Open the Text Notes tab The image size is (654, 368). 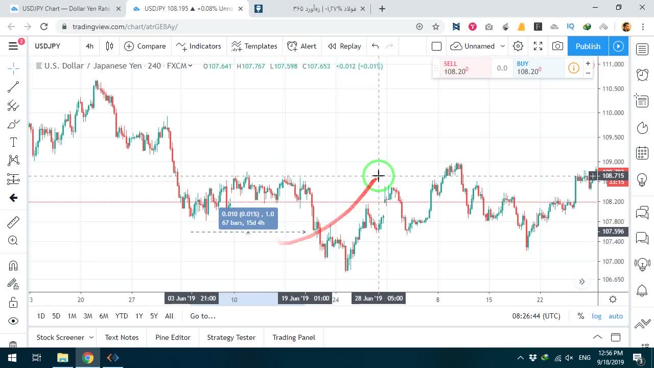pyautogui.click(x=122, y=337)
